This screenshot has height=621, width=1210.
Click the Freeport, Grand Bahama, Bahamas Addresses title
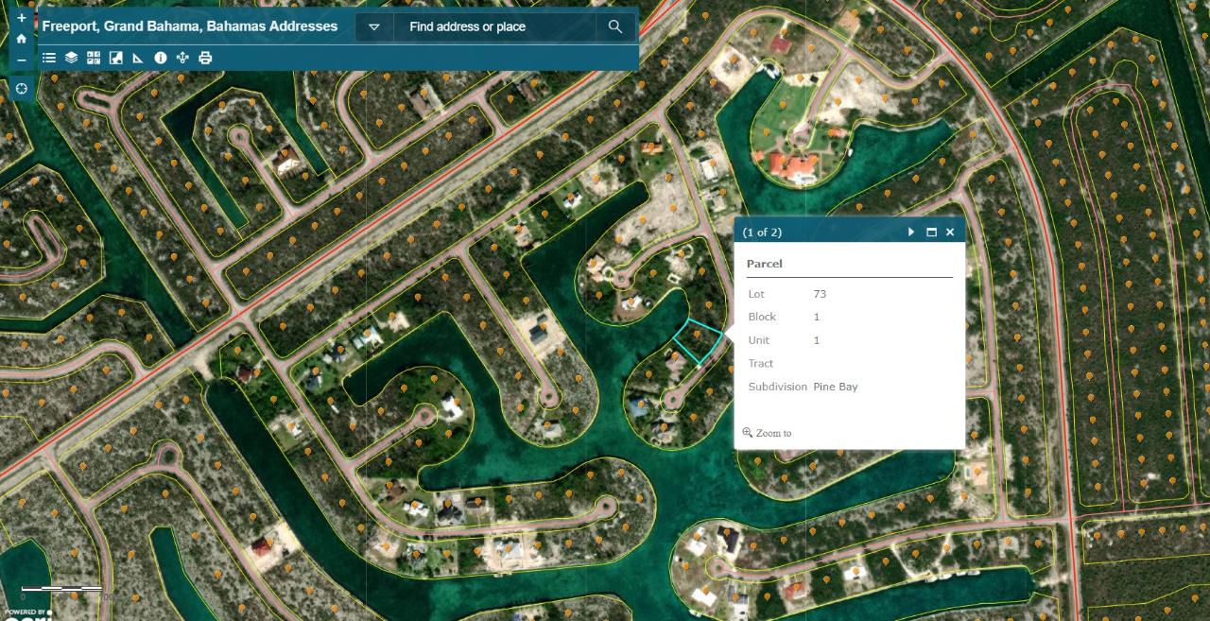coord(190,26)
